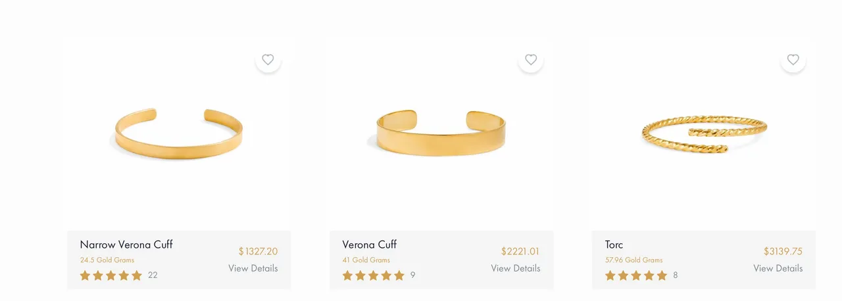View Details for Verona Cuff
This screenshot has height=301, width=842.
pos(516,268)
